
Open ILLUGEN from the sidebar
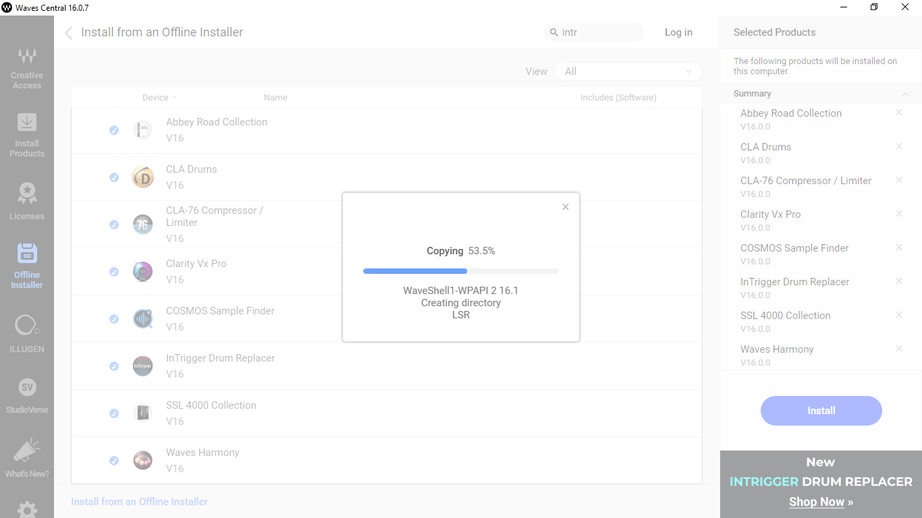[27, 334]
